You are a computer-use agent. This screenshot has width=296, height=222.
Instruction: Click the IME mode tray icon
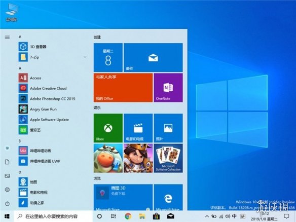[x=243, y=216]
